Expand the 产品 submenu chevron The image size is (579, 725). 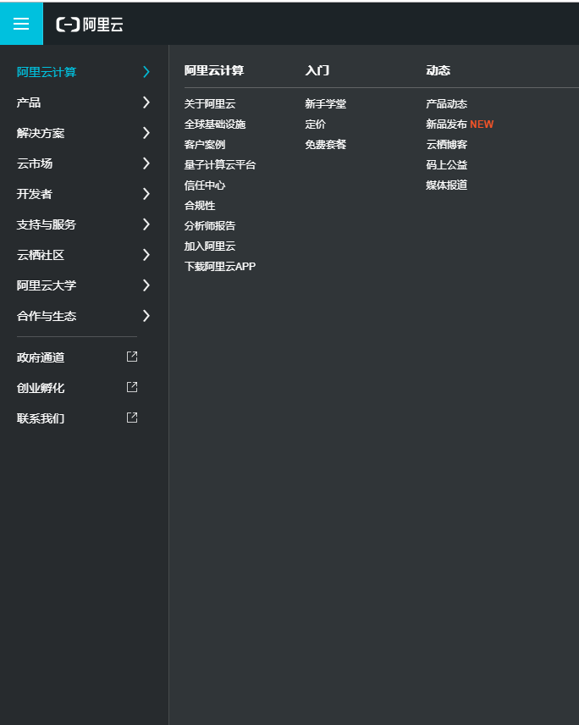[146, 102]
